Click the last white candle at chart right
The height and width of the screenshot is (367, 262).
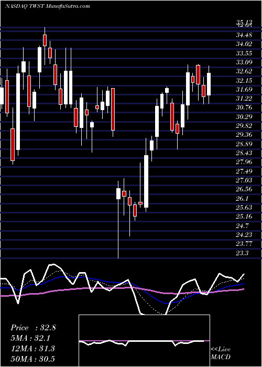click(209, 84)
